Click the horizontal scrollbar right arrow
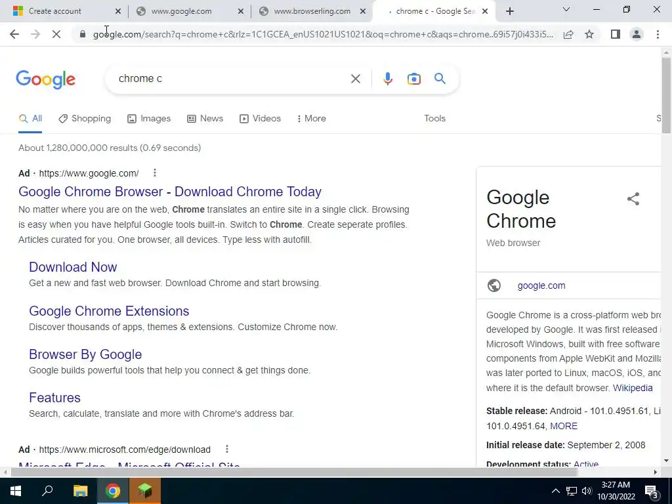Screen dimensions: 672x504 (x=656, y=472)
